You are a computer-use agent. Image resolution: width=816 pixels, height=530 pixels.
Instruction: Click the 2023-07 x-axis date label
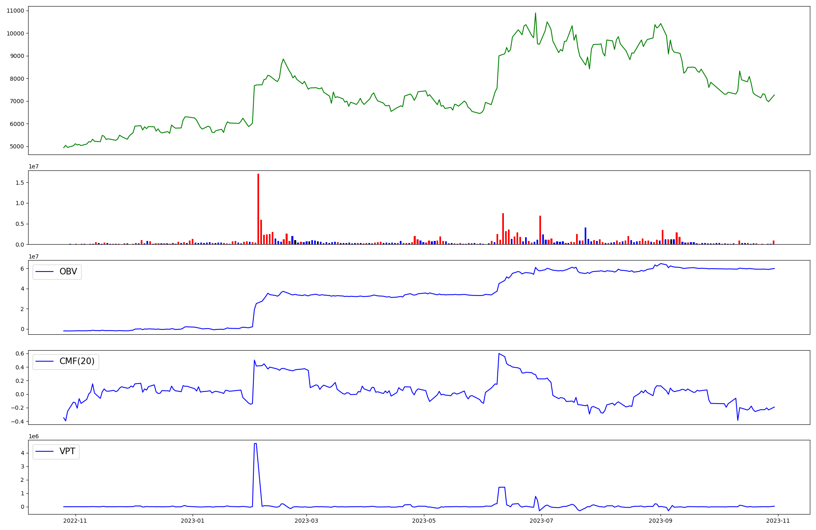pos(541,521)
